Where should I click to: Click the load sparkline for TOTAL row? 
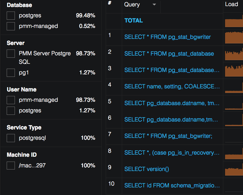point(234,22)
